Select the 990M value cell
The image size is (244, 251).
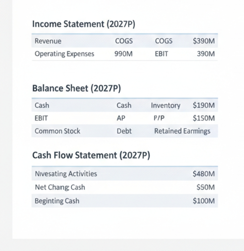124,54
